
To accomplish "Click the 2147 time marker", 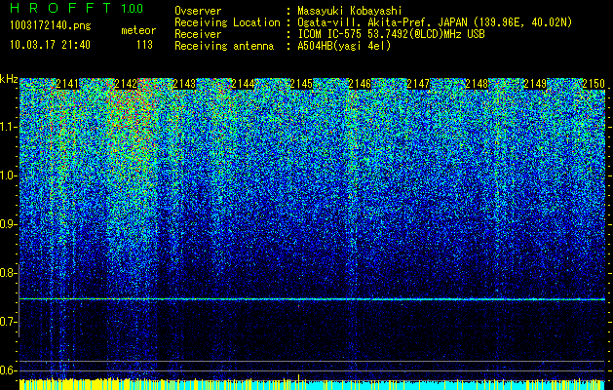I will tap(418, 84).
